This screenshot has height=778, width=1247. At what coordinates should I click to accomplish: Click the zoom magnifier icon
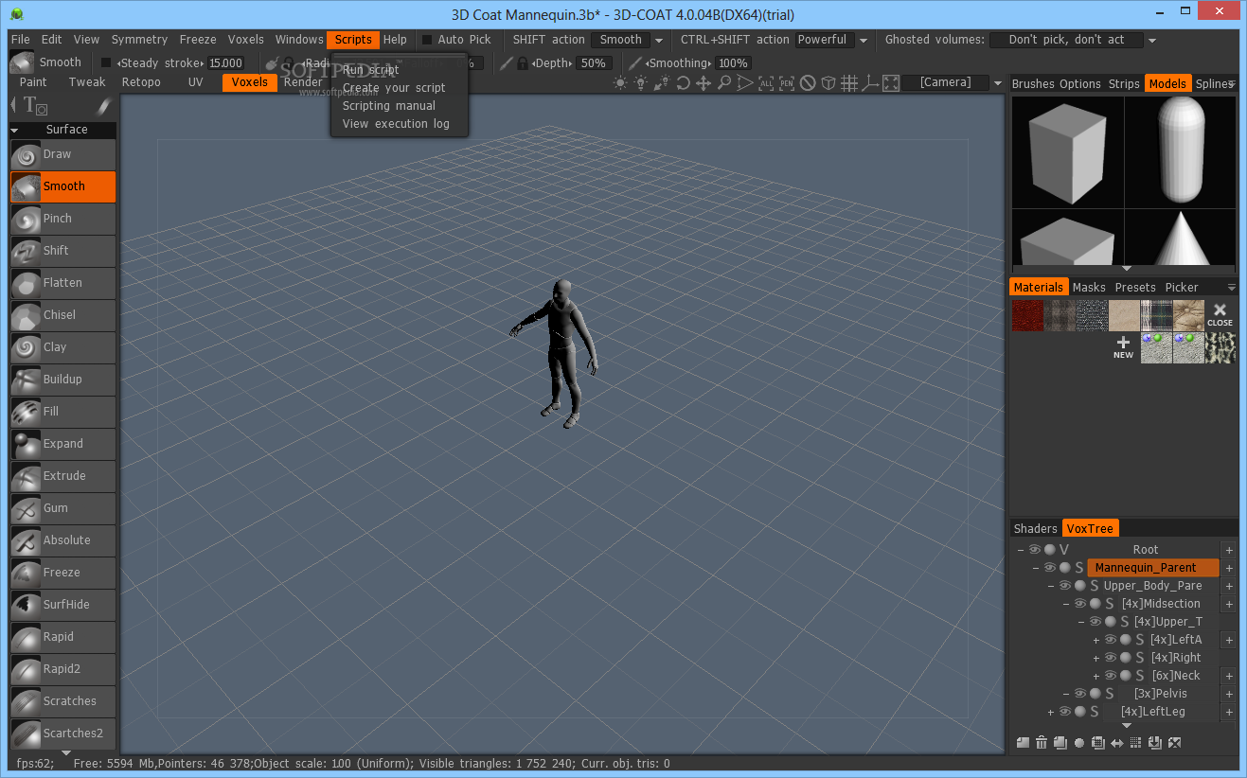[724, 83]
